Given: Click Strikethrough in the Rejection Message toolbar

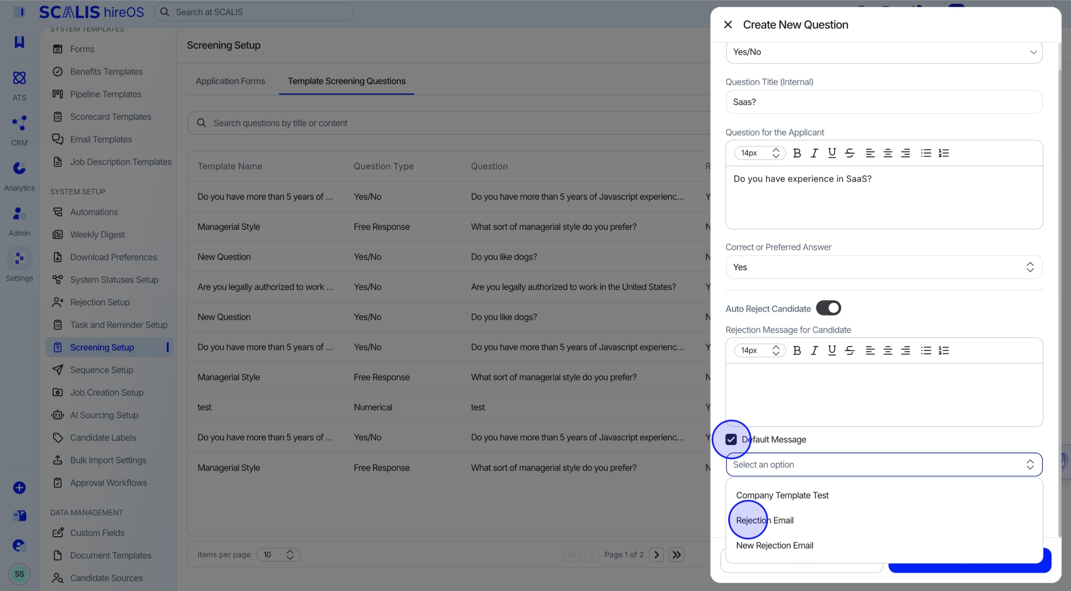Looking at the screenshot, I should click(849, 350).
